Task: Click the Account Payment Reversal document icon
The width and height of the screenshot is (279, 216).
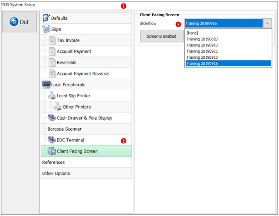Action: pos(52,74)
